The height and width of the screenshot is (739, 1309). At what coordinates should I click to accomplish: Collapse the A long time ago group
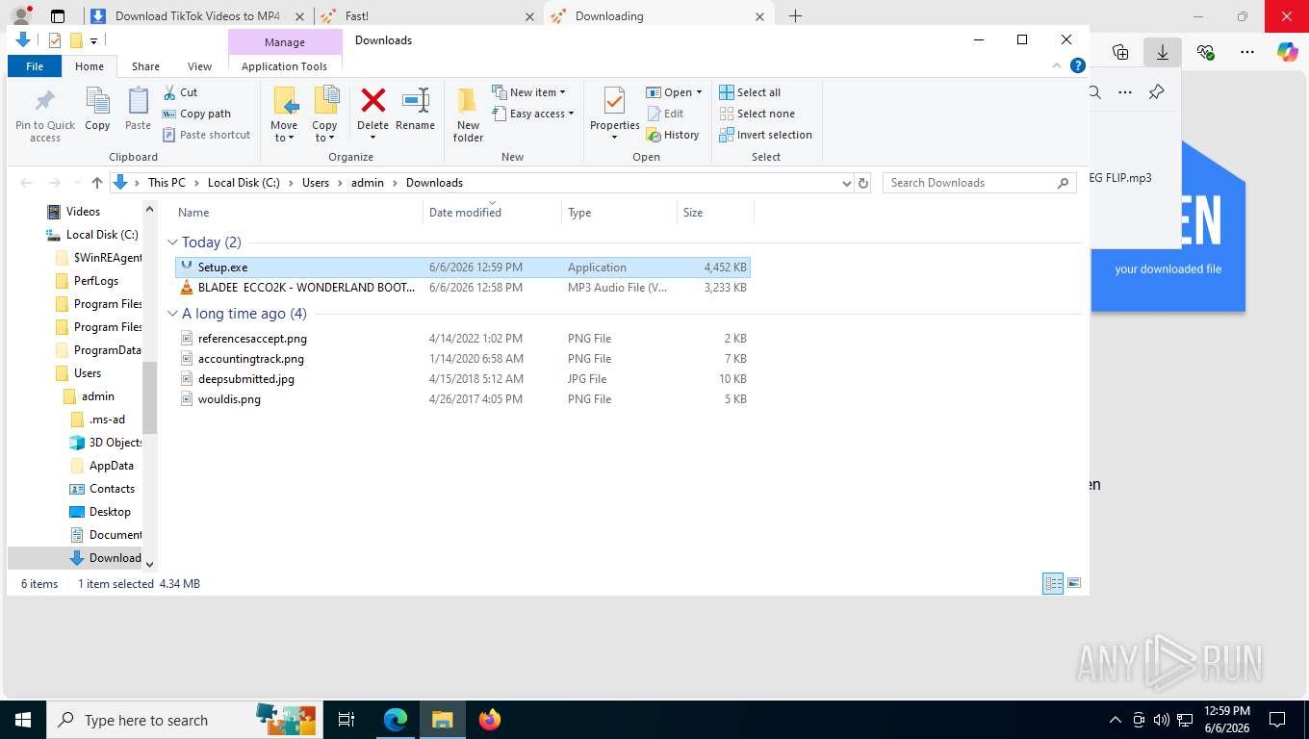tap(173, 314)
